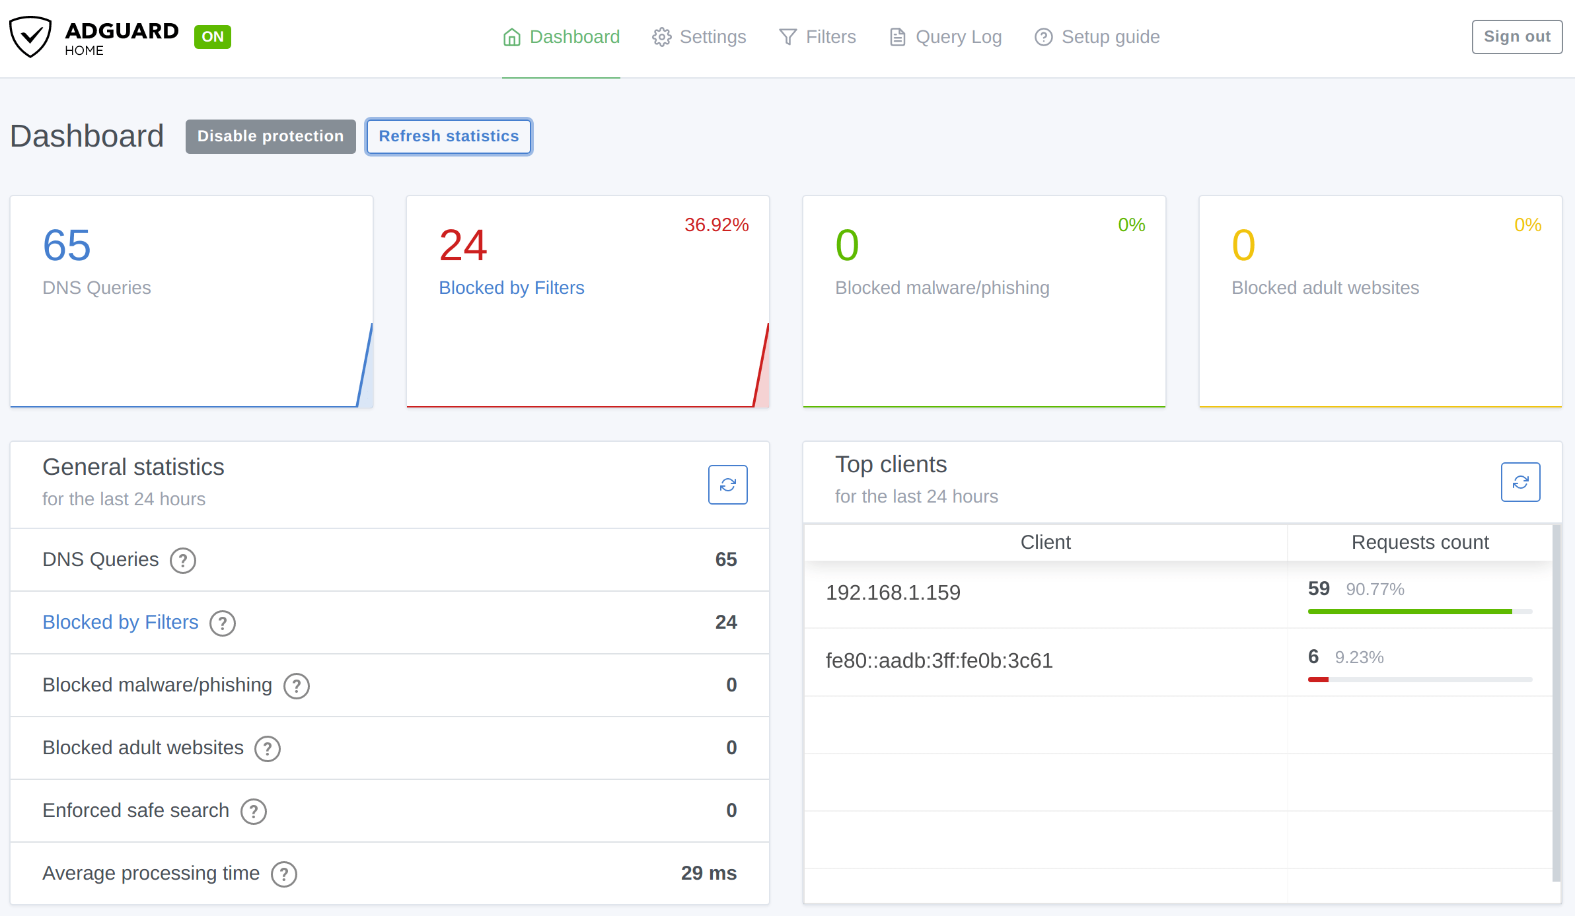The height and width of the screenshot is (916, 1575).
Task: Click the 36.92% blocked percentage
Action: point(716,225)
